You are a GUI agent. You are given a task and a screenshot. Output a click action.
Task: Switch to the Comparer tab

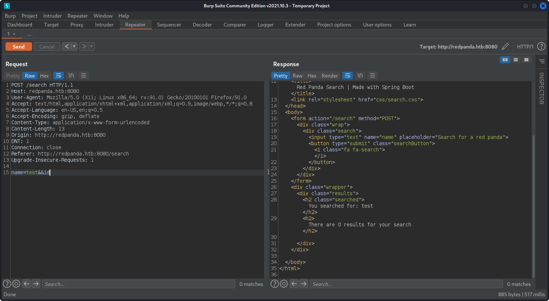point(235,25)
